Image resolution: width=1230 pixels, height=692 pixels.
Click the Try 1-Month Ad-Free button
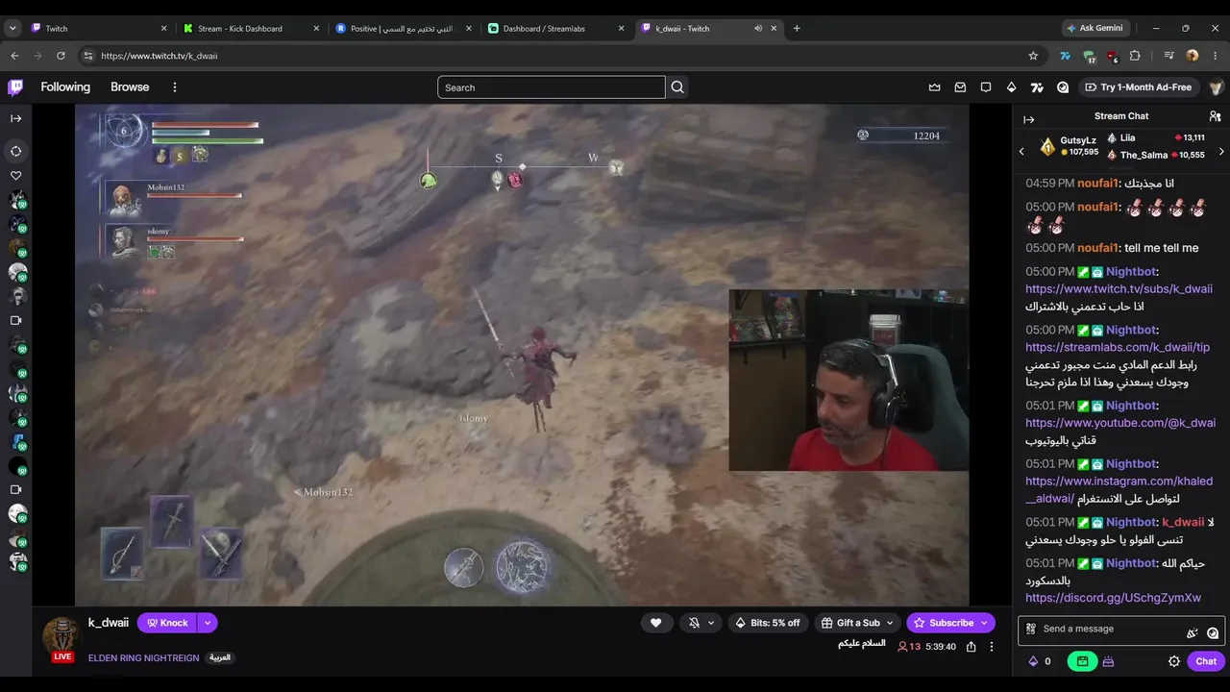1139,87
